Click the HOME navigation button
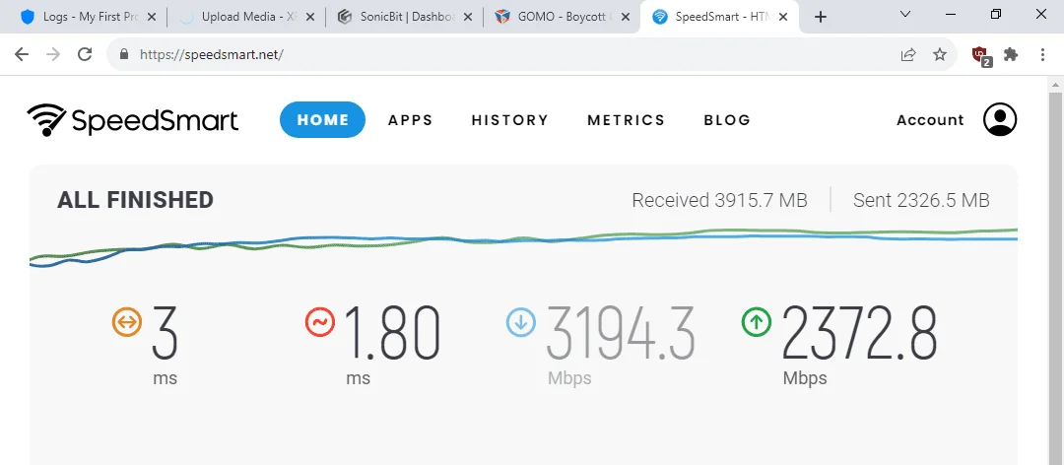This screenshot has width=1064, height=465. coord(322,120)
